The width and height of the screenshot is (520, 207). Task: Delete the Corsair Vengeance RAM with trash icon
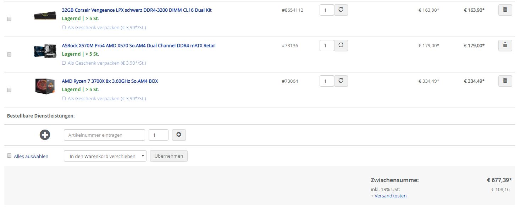pos(505,10)
